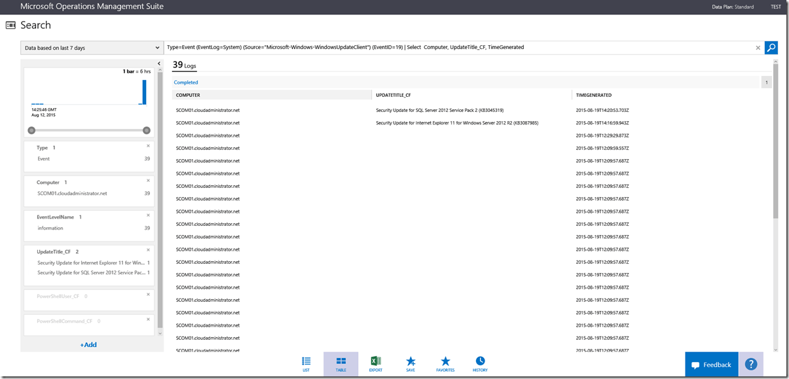Click the Feedback button
The height and width of the screenshot is (379, 789).
(x=711, y=365)
